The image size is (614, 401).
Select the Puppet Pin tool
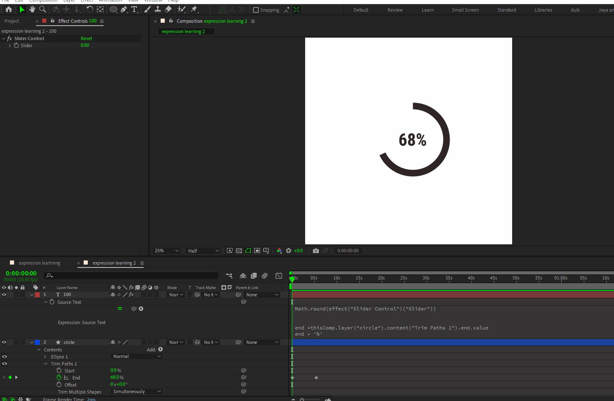(194, 9)
